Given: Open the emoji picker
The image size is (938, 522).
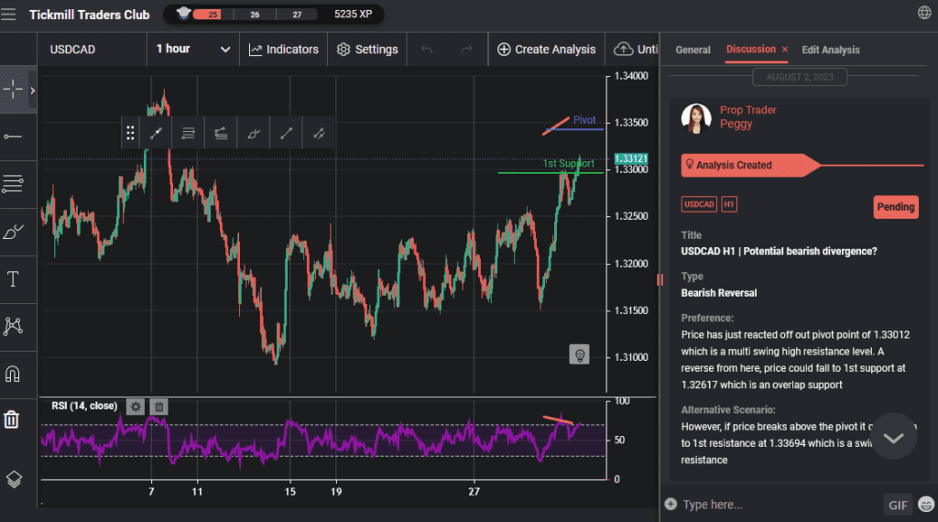Looking at the screenshot, I should click(x=925, y=505).
